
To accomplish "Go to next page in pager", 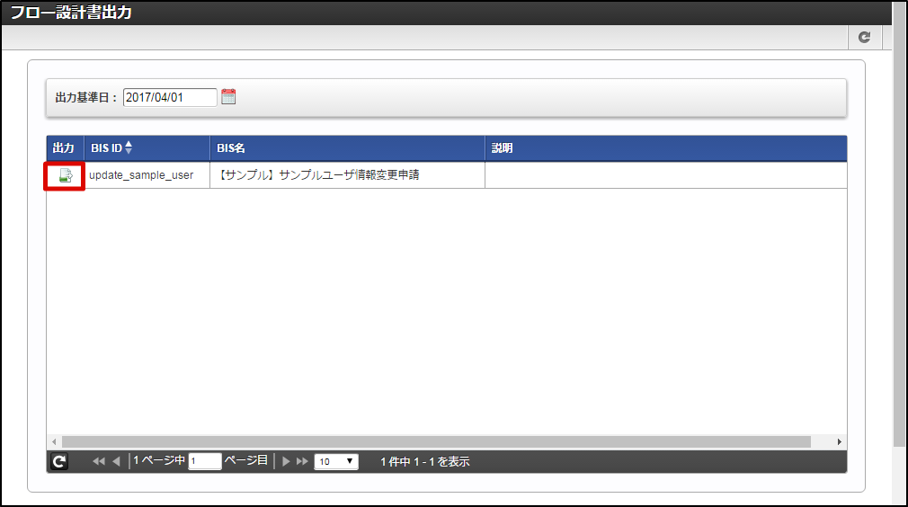I will (x=286, y=461).
